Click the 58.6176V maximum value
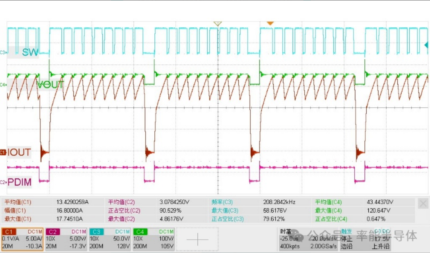Image resolution: width=430 pixels, height=253 pixels. [275, 210]
